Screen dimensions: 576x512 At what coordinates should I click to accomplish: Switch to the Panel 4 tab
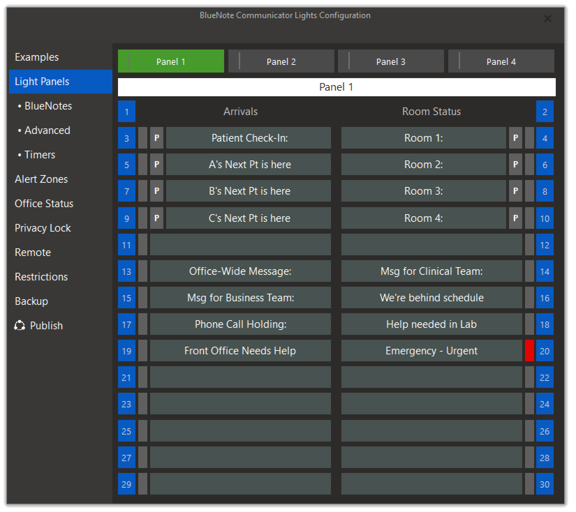click(501, 61)
